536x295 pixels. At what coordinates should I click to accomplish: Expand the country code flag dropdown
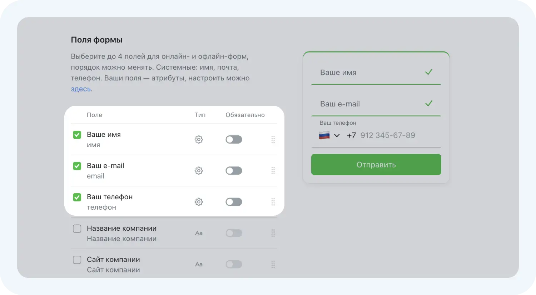click(329, 135)
